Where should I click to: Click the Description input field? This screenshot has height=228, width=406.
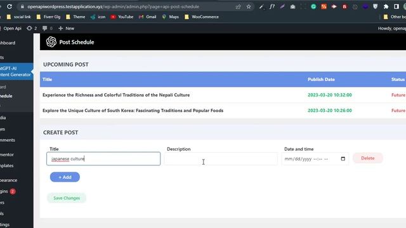click(221, 159)
